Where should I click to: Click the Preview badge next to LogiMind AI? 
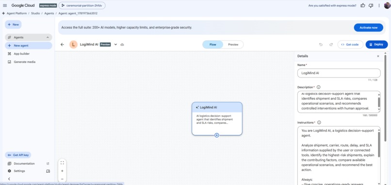coord(105,45)
